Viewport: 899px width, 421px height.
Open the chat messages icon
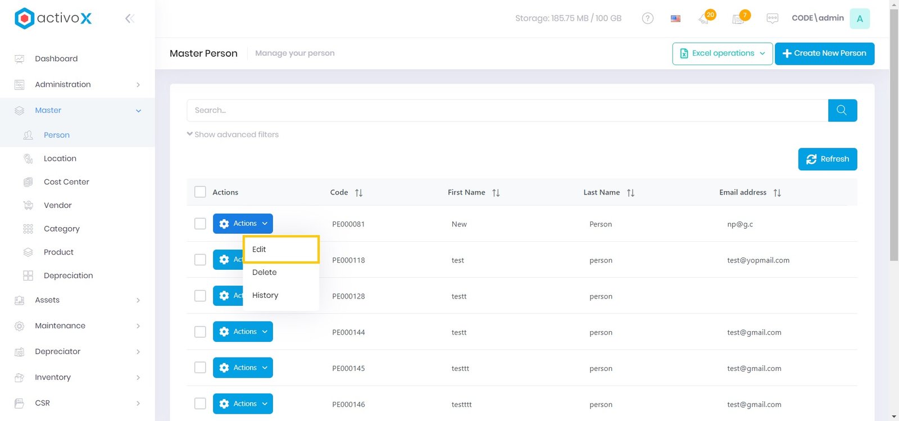[x=773, y=19]
